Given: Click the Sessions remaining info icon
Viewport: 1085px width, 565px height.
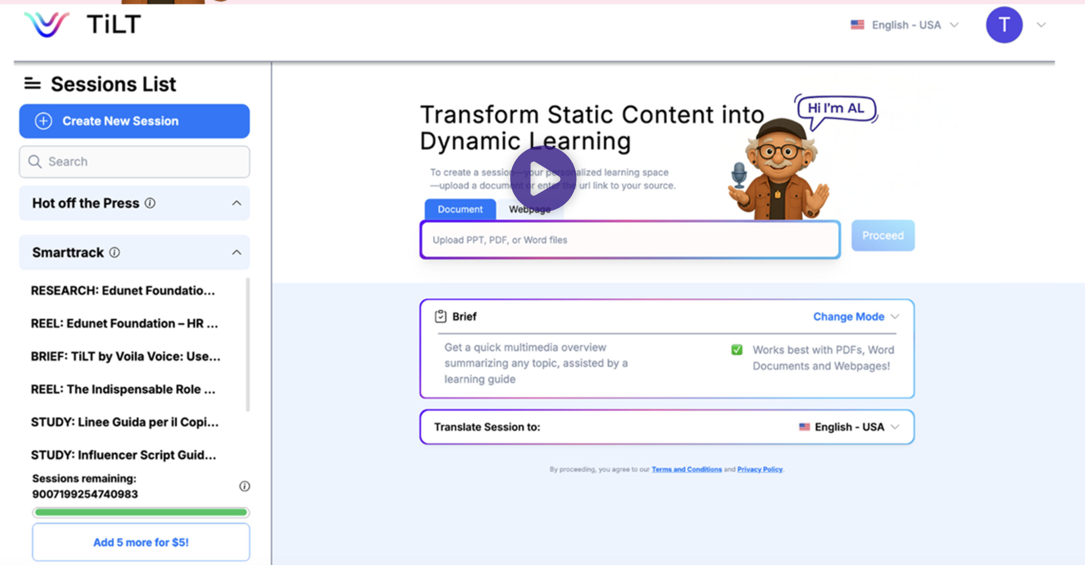Looking at the screenshot, I should (x=244, y=486).
